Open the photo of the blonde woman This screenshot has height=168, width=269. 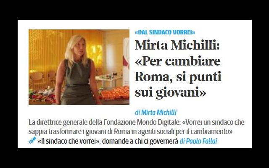tap(79, 67)
